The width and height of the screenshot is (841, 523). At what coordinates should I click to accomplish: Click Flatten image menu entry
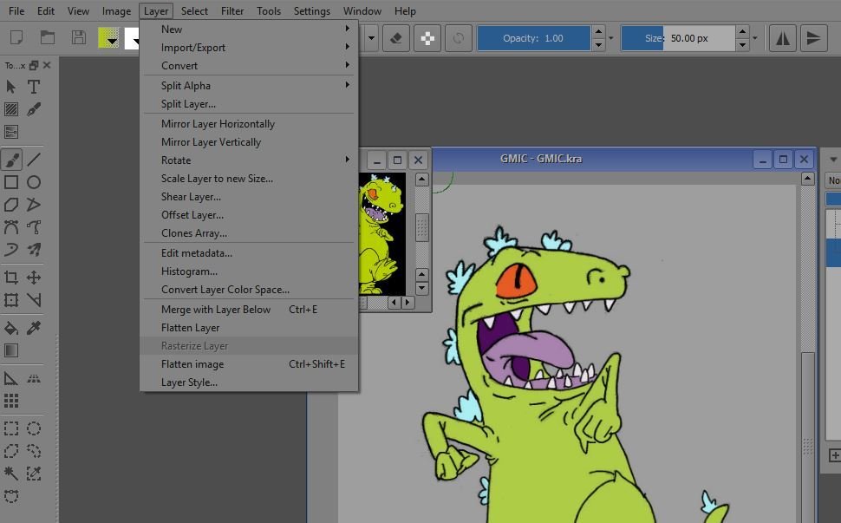pyautogui.click(x=249, y=363)
